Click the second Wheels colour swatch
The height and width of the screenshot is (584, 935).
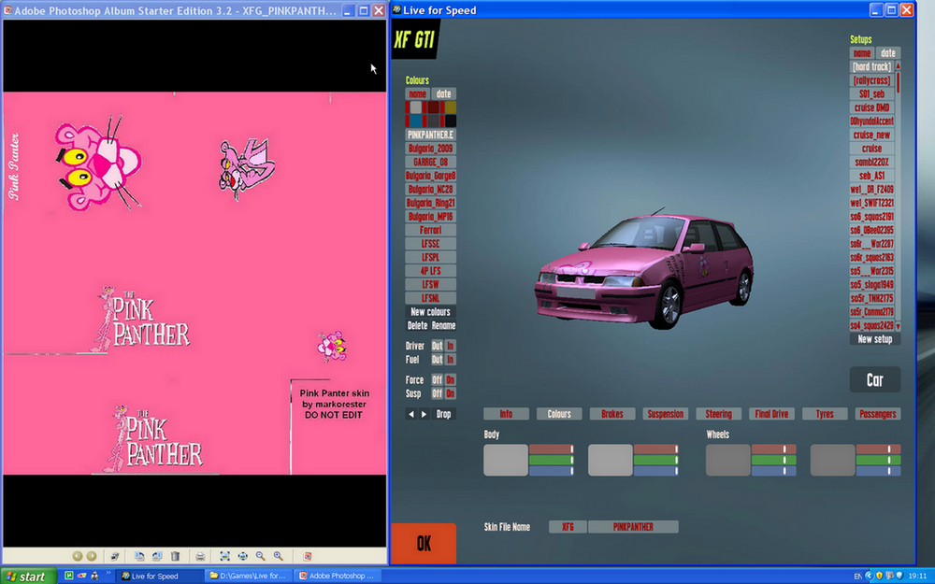(832, 460)
